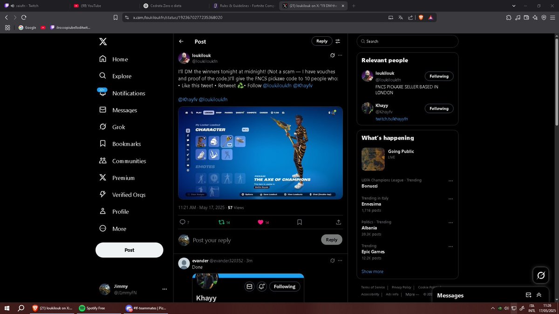
Task: Open Premium in the sidebar
Action: [117, 178]
